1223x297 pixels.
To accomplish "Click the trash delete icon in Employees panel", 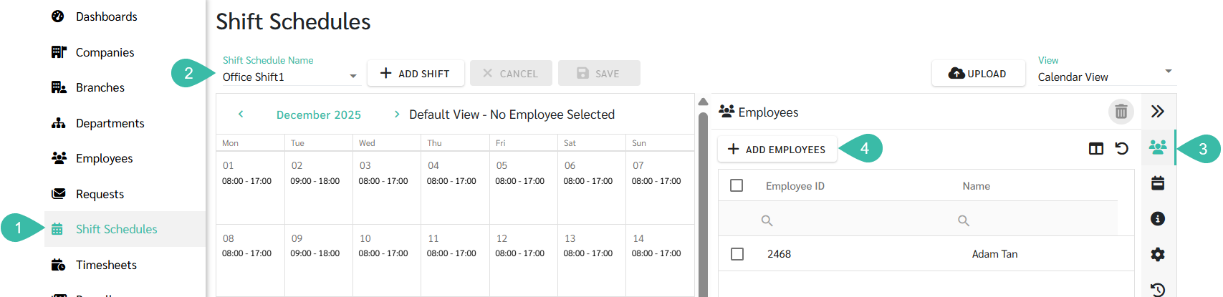I will tap(1121, 112).
